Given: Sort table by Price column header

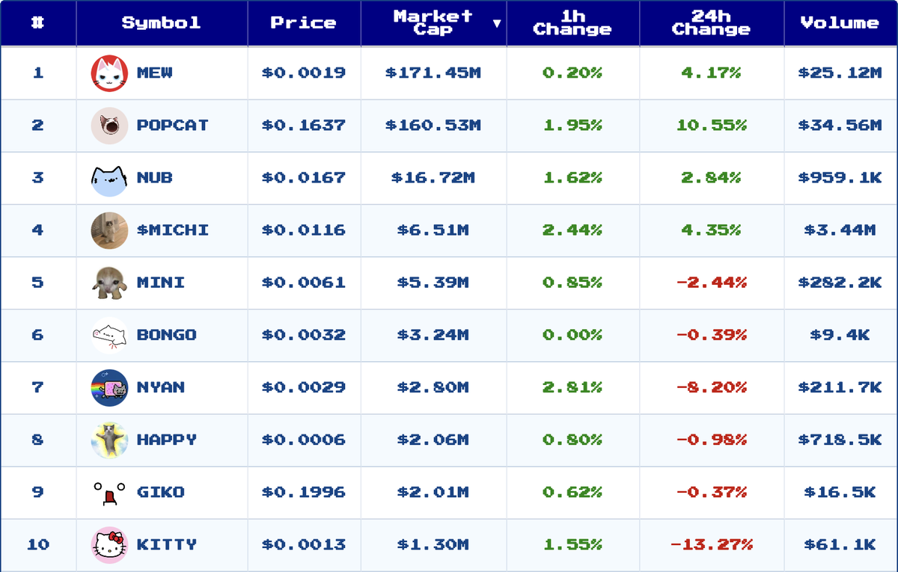Looking at the screenshot, I should coord(304,23).
